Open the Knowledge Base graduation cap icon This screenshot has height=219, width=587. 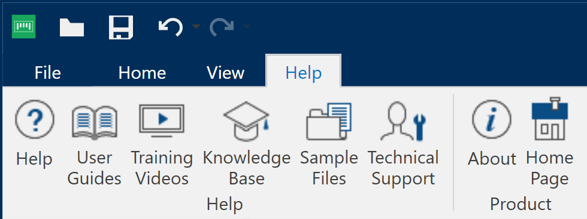pos(246,121)
